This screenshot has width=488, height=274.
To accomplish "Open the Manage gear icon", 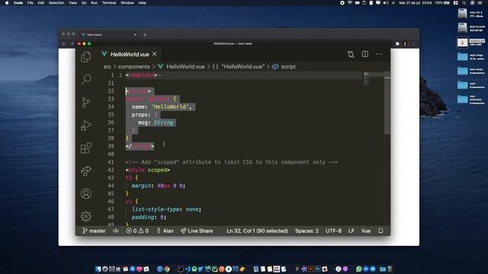I will [x=86, y=216].
